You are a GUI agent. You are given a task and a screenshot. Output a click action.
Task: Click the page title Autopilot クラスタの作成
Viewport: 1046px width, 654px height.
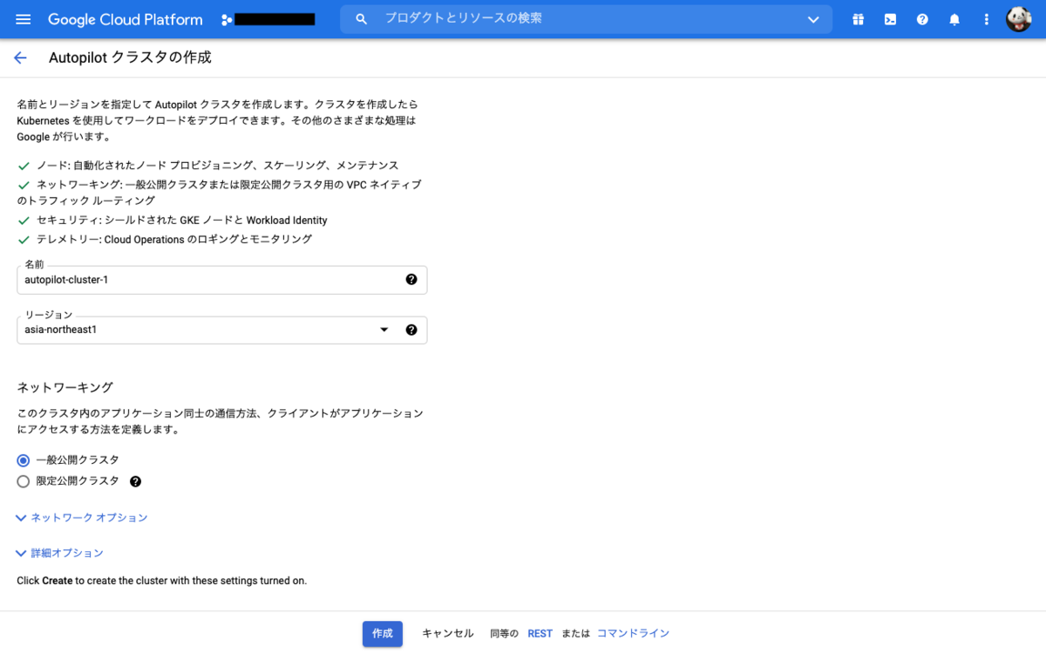click(x=130, y=58)
